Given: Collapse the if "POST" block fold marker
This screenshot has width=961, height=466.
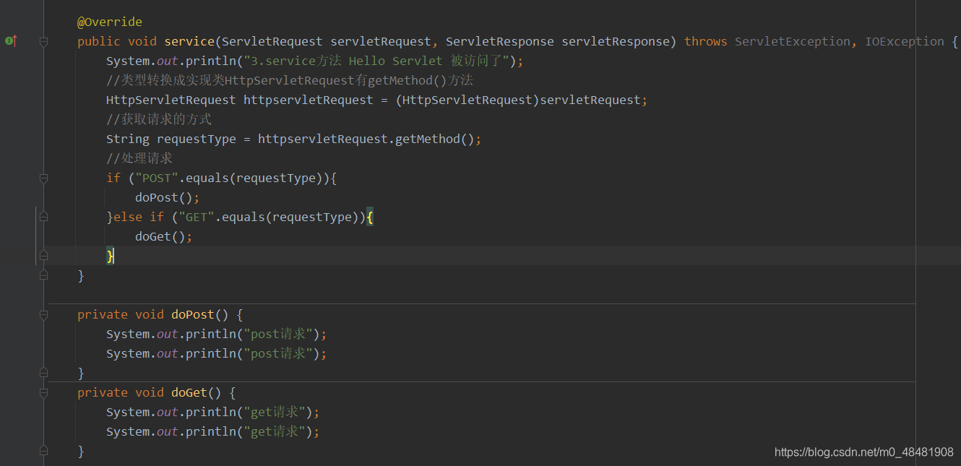Looking at the screenshot, I should (44, 178).
